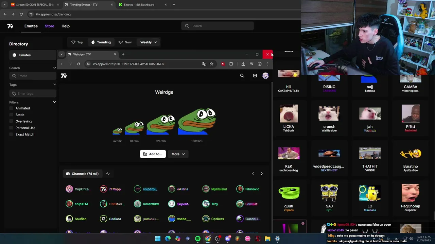Open the oAstria channel link
Viewport: 435px width, 244px height.
click(x=178, y=189)
